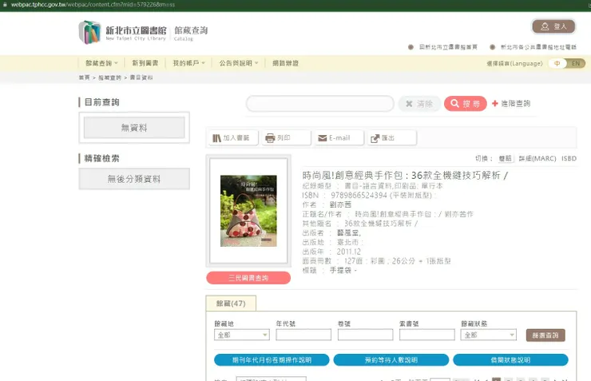This screenshot has width=591, height=381.
Task: Switch language to 中 Chinese
Action: tap(557, 63)
